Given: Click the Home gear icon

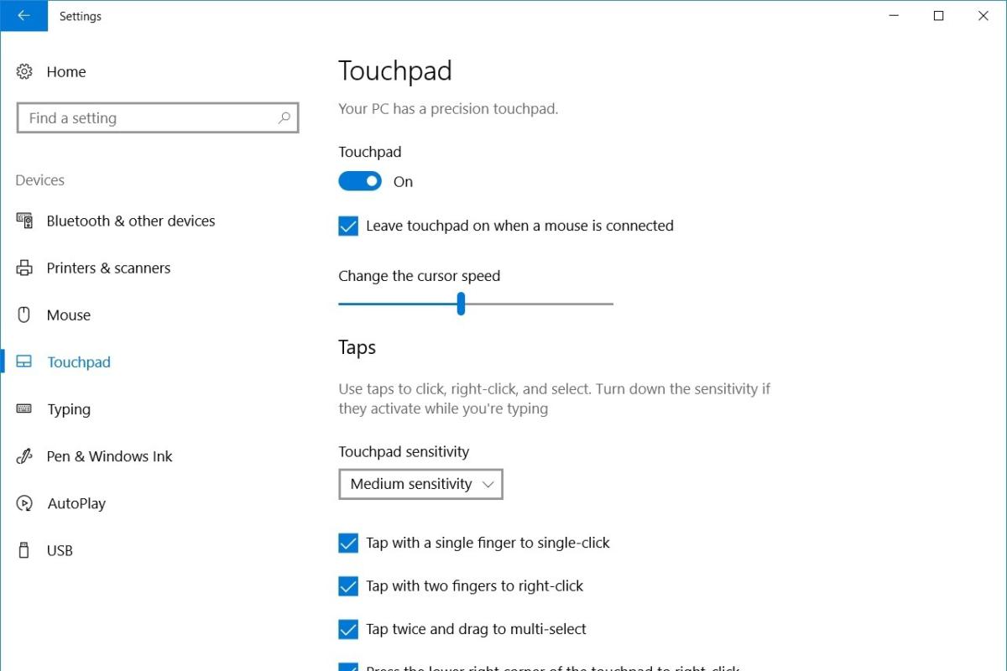Looking at the screenshot, I should point(24,72).
